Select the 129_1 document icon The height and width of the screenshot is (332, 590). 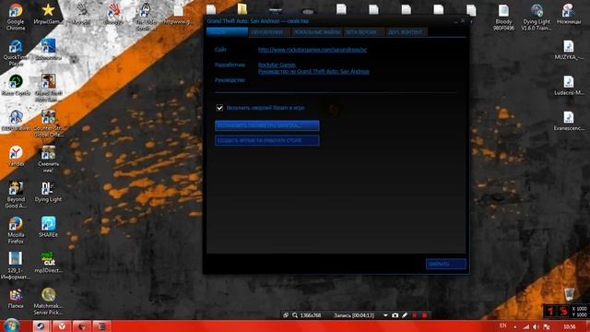(16, 266)
